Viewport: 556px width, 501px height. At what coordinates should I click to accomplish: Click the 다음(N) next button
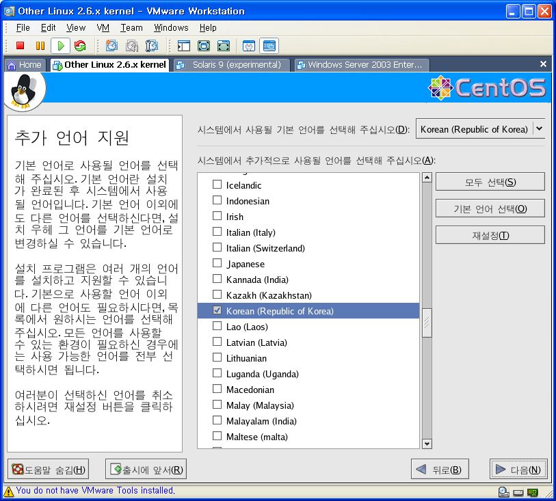click(x=518, y=470)
